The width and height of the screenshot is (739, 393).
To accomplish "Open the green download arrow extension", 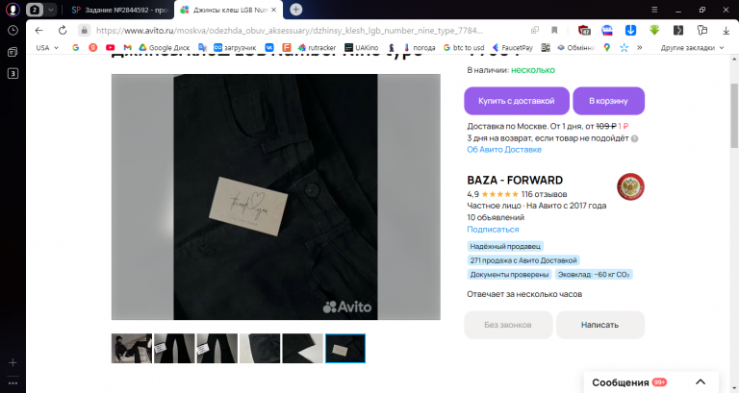I will (654, 30).
